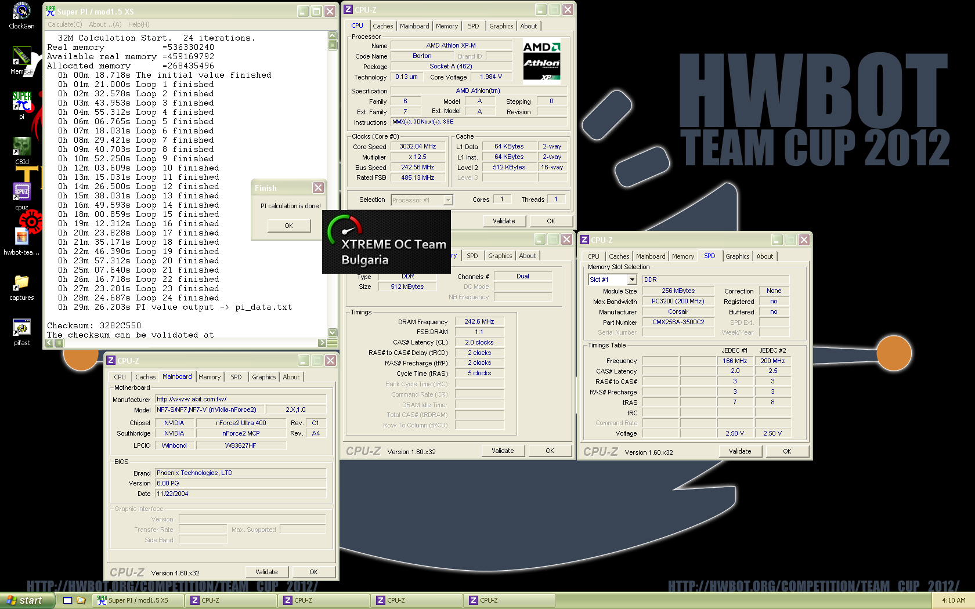This screenshot has height=609, width=975.
Task: Click Super PI vertical scrollbar up arrow
Action: pos(333,35)
